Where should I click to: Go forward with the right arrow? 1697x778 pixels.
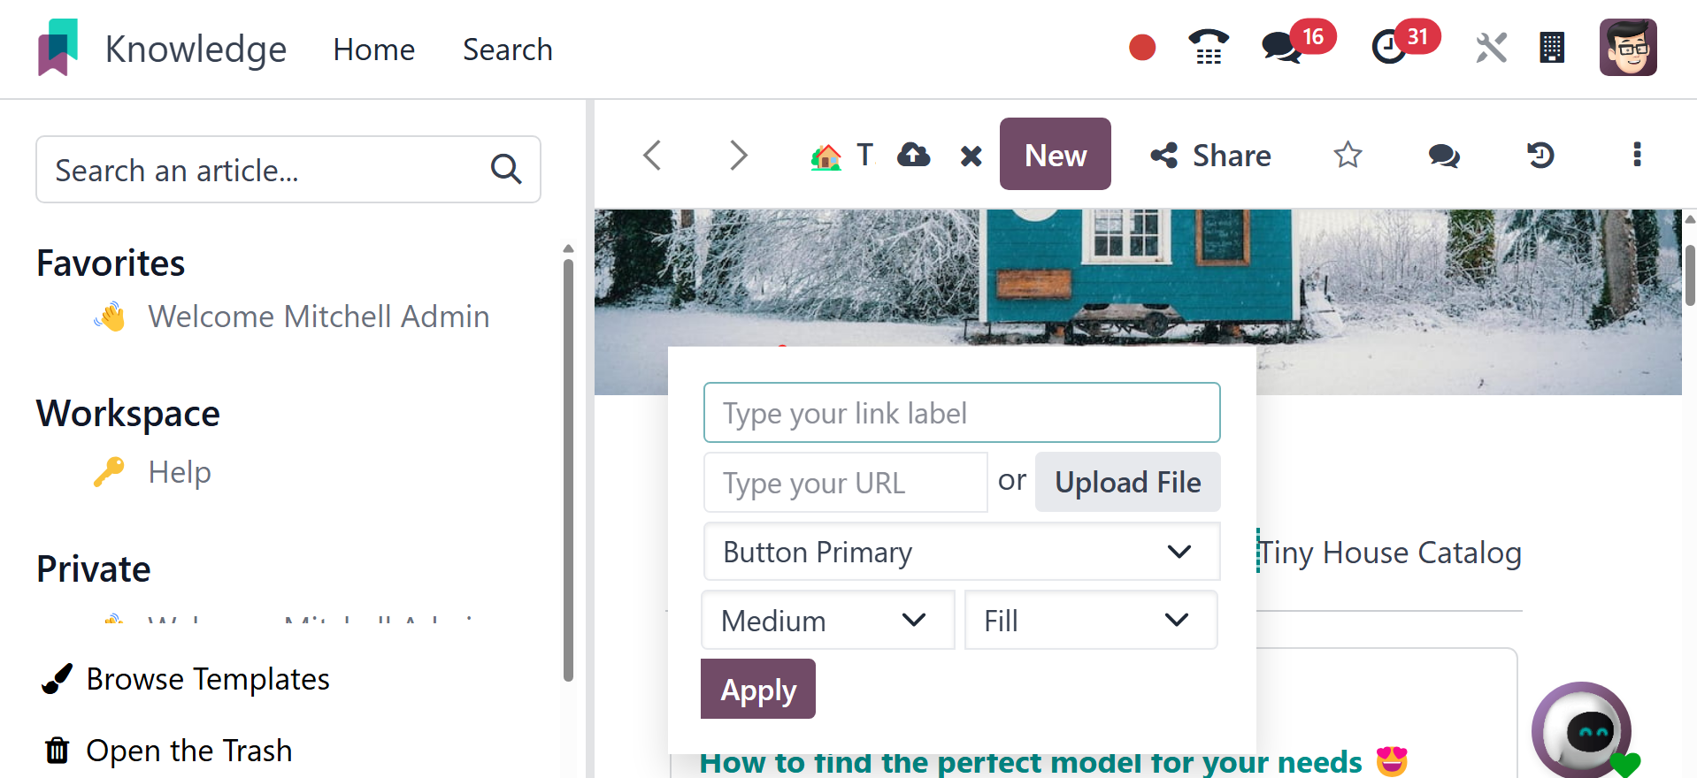739,155
